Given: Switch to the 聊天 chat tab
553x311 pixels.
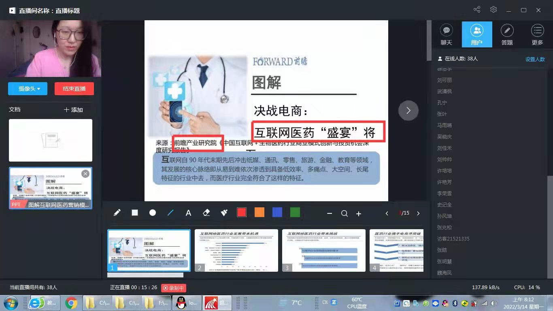Looking at the screenshot, I should coord(446,34).
